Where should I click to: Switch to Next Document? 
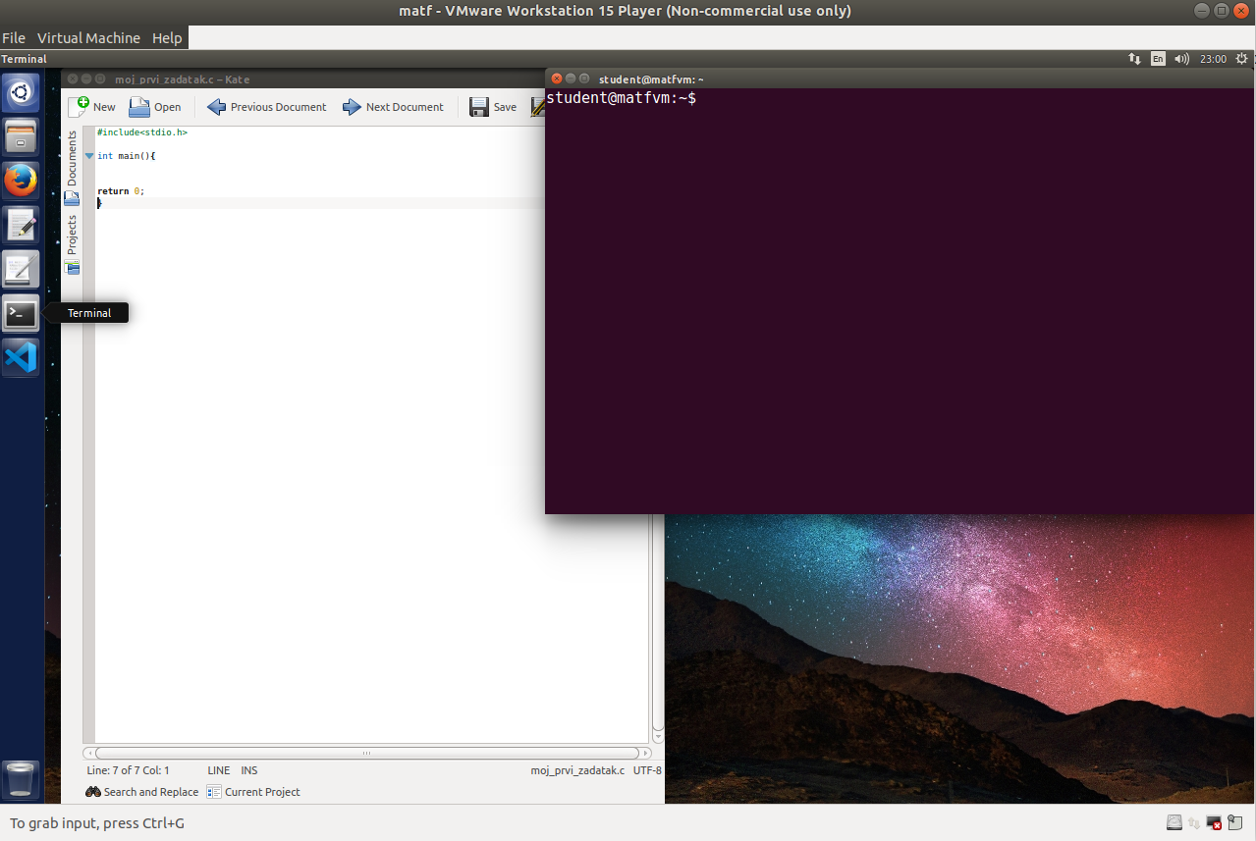pos(393,107)
